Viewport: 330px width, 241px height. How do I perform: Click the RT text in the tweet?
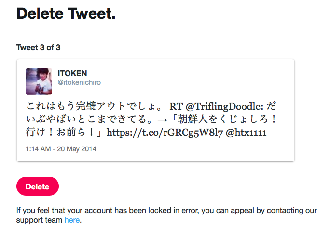[x=176, y=107]
